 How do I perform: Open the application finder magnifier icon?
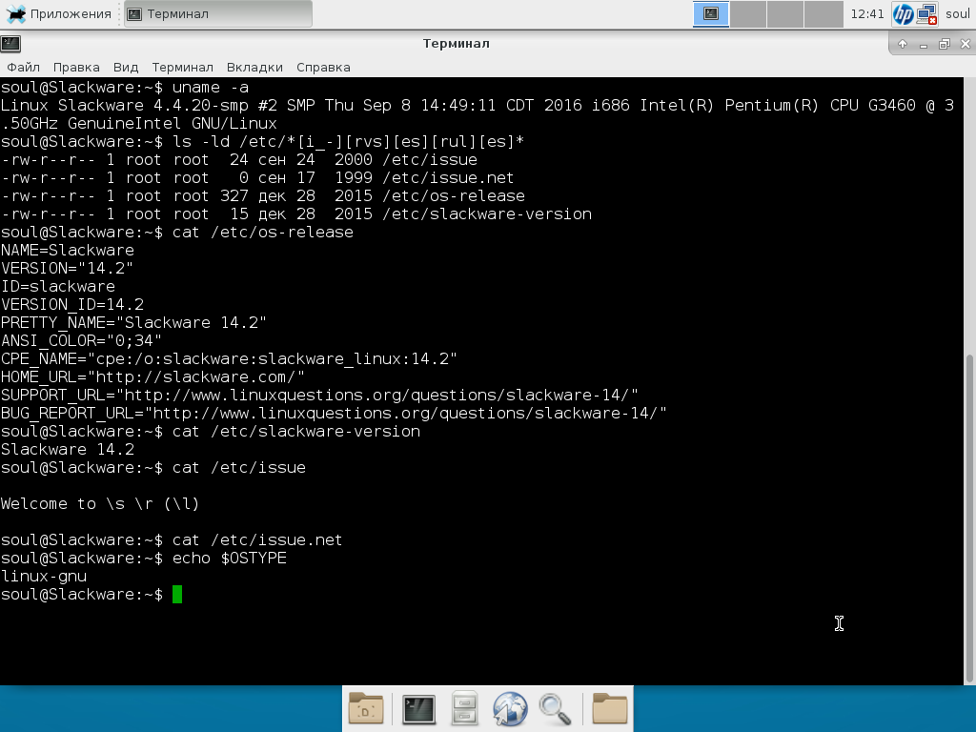555,708
